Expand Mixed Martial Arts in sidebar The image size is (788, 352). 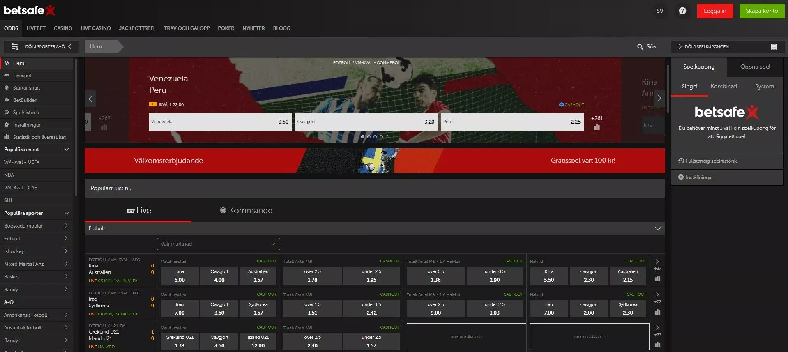coord(37,264)
